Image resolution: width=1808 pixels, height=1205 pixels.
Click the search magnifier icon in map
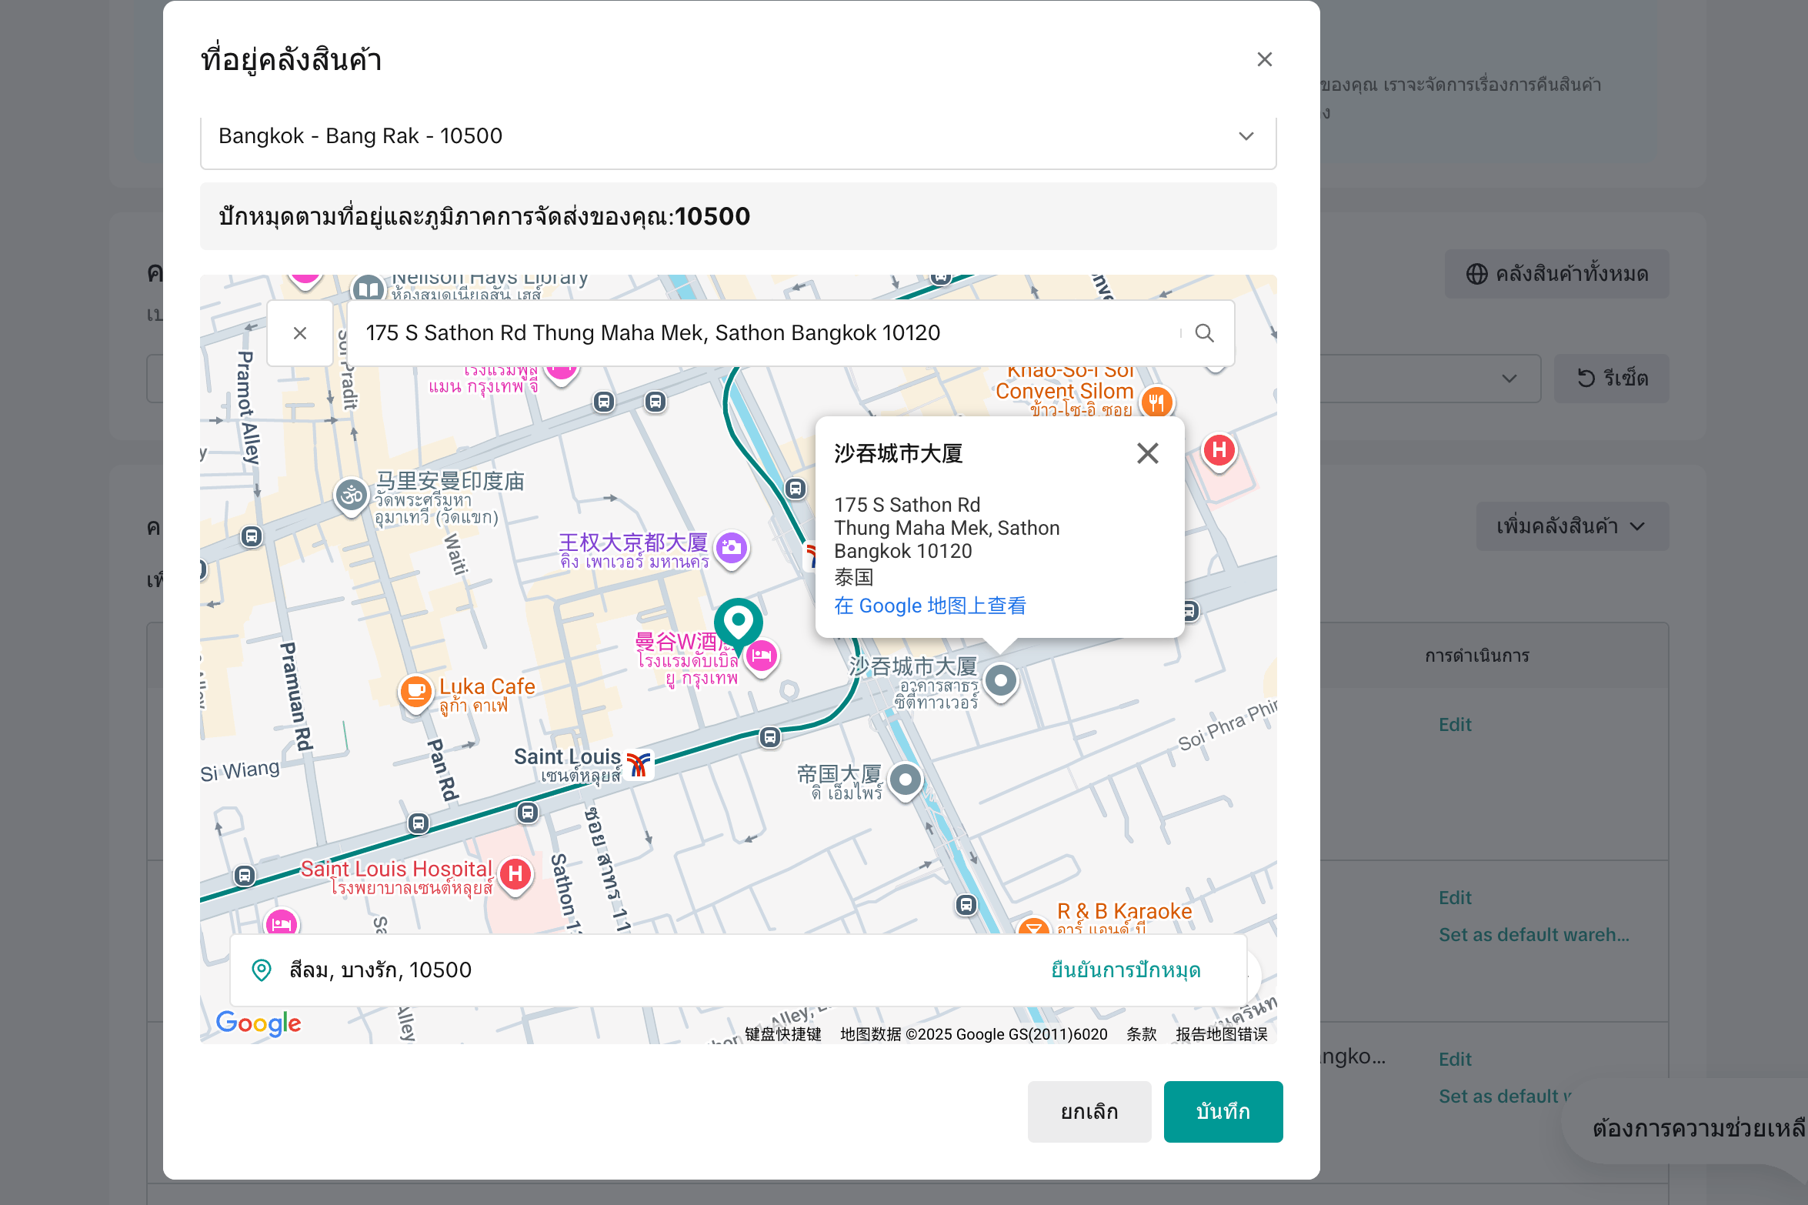click(1204, 332)
